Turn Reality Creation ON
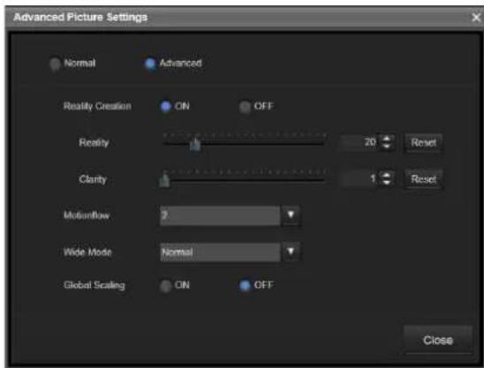 pos(166,107)
